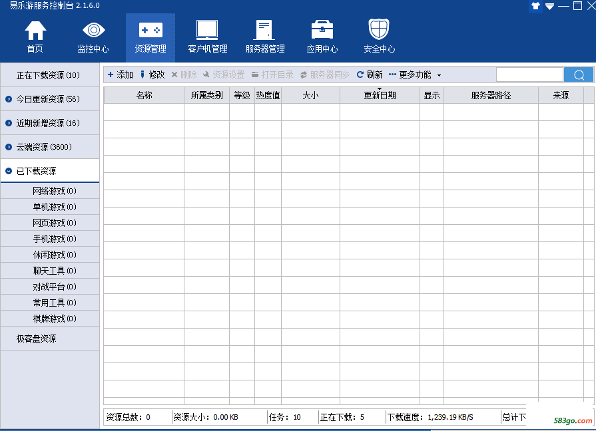Image resolution: width=596 pixels, height=431 pixels.
Task: Sort by 等级 column header
Action: [x=242, y=95]
